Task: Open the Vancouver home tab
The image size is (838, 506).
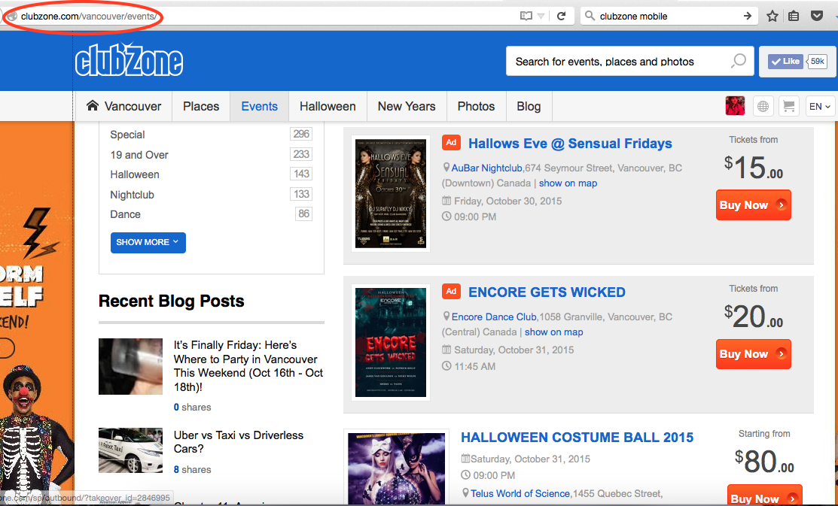Action: click(x=123, y=106)
